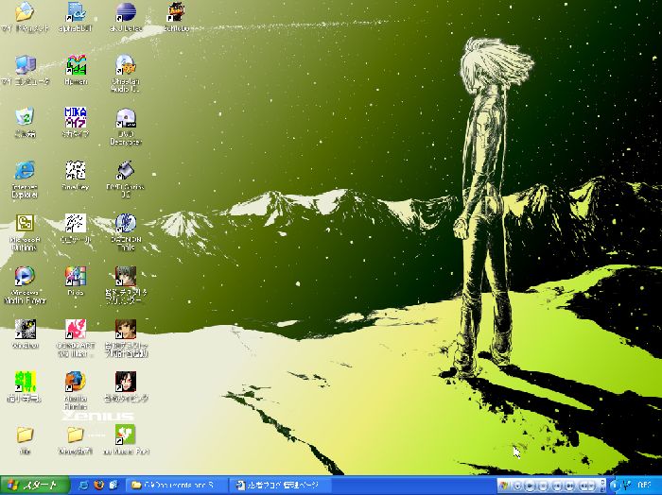Open the マイ コンピュータ desktop icon
662x495 pixels.
tap(25, 65)
